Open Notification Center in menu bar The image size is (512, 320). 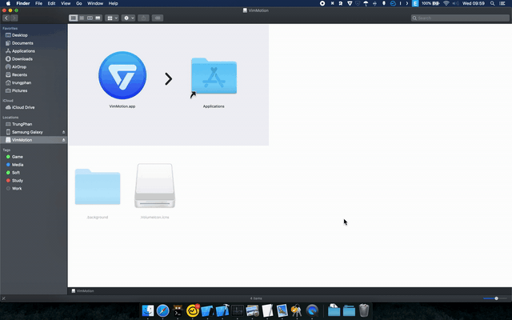pyautogui.click(x=502, y=3)
